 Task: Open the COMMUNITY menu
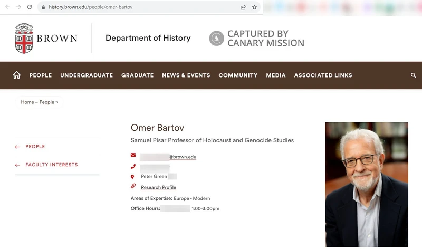tap(238, 75)
